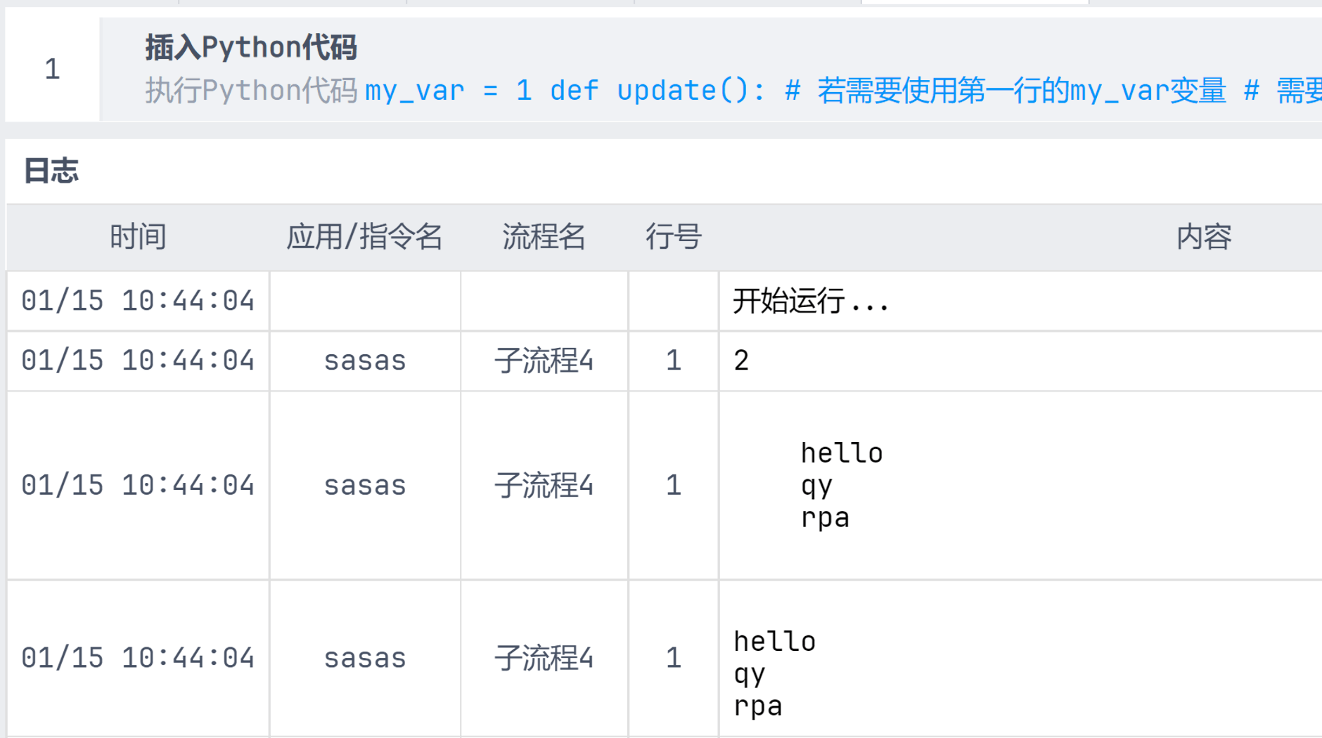Click the 行号 column header

(x=673, y=237)
